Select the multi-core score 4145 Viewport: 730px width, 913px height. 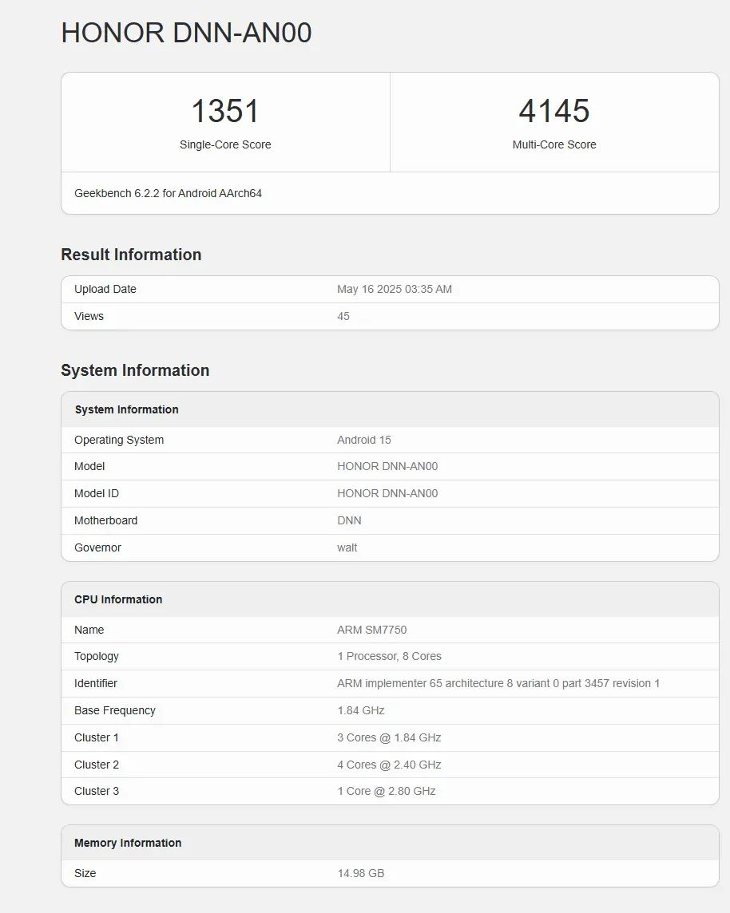[x=554, y=111]
